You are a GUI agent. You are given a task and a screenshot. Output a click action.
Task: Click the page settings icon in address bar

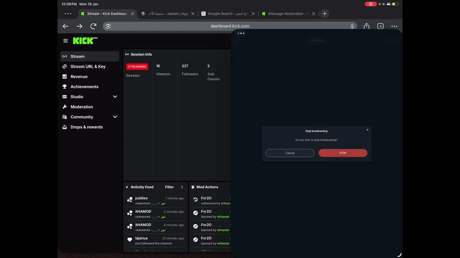click(108, 26)
